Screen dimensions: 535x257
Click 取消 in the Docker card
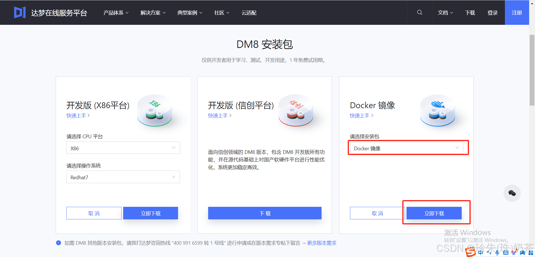point(377,213)
